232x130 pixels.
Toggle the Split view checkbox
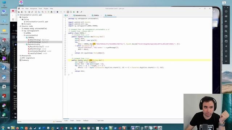pyautogui.click(x=96, y=121)
